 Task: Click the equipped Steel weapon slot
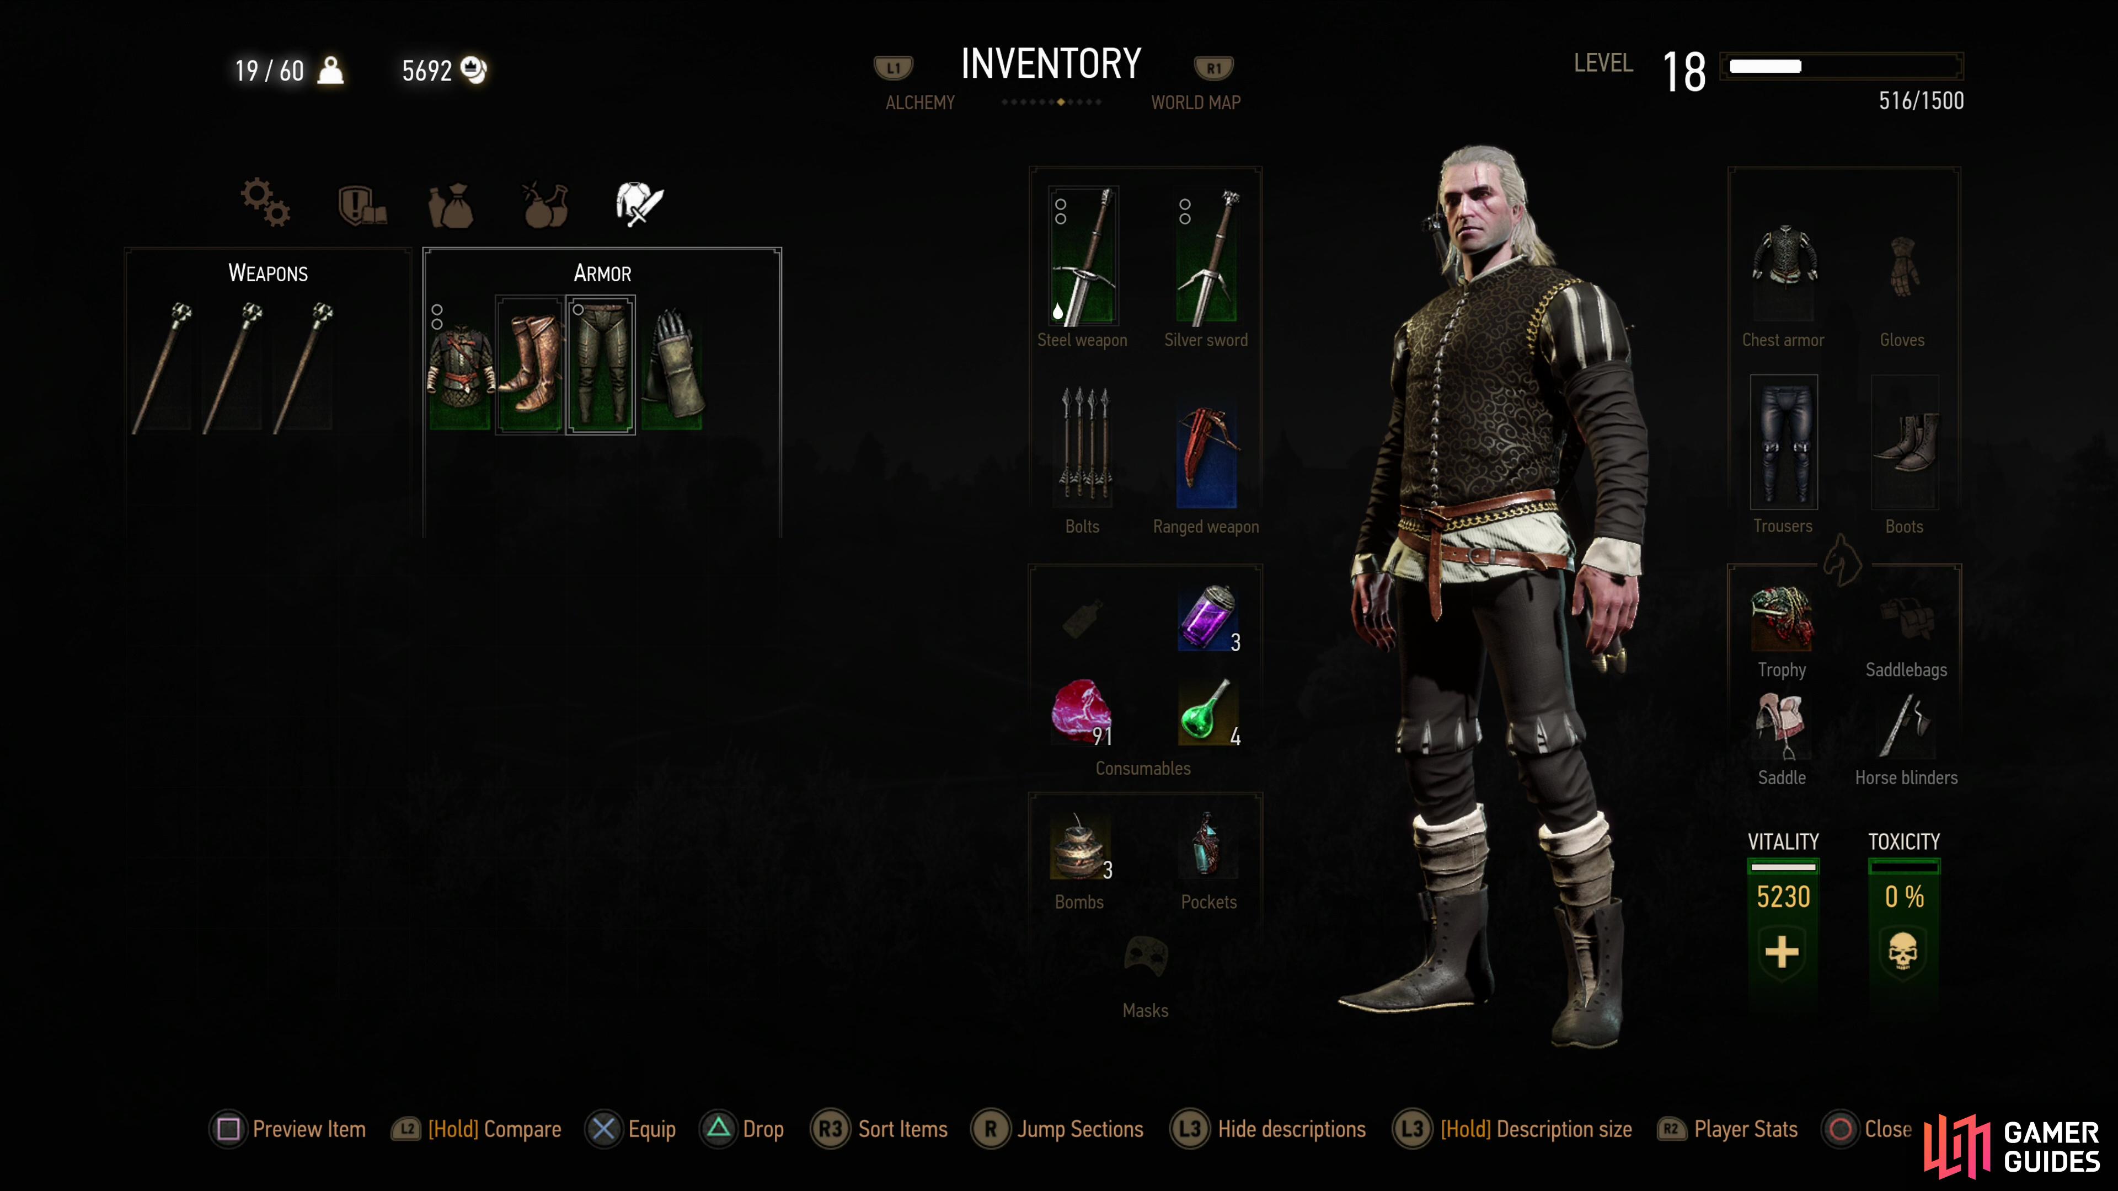point(1083,256)
